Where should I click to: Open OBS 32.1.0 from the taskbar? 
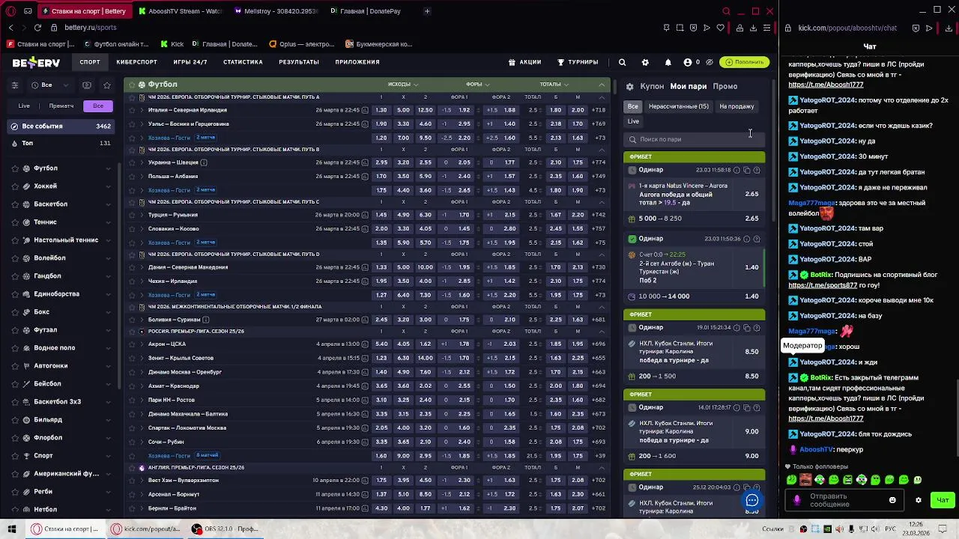tap(225, 529)
